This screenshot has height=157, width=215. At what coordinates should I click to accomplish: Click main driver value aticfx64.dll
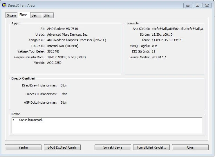pyautogui.click(x=177, y=29)
